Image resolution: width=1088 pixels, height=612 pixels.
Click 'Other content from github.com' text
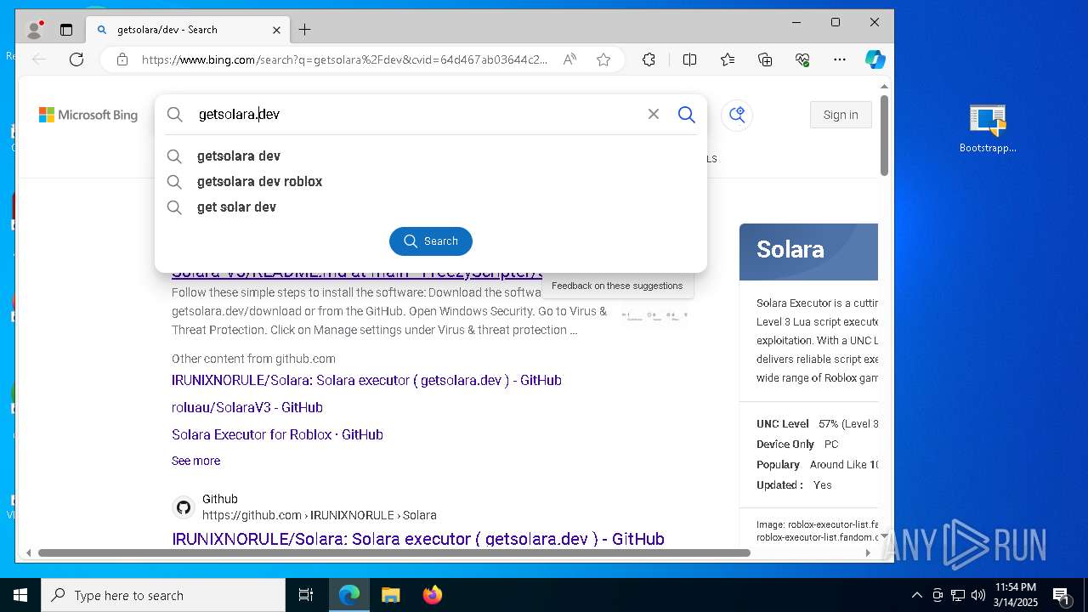pyautogui.click(x=253, y=359)
